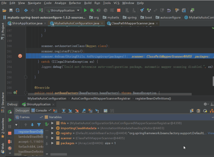214x157 pixels.
Task: Step over using the debugger toolbar icon
Action: (x=64, y=111)
